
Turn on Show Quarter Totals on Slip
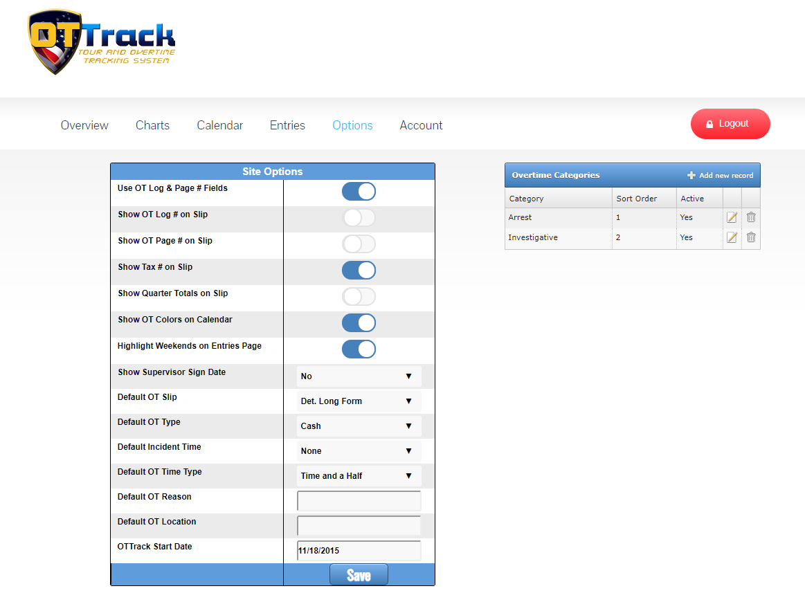point(359,297)
